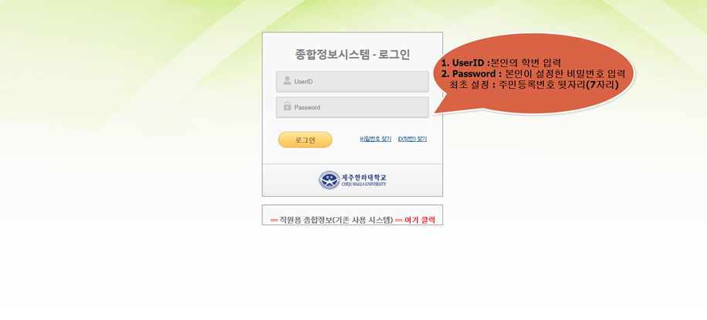The height and width of the screenshot is (320, 707).
Task: Click the padlock icon in the Password field
Action: point(287,106)
